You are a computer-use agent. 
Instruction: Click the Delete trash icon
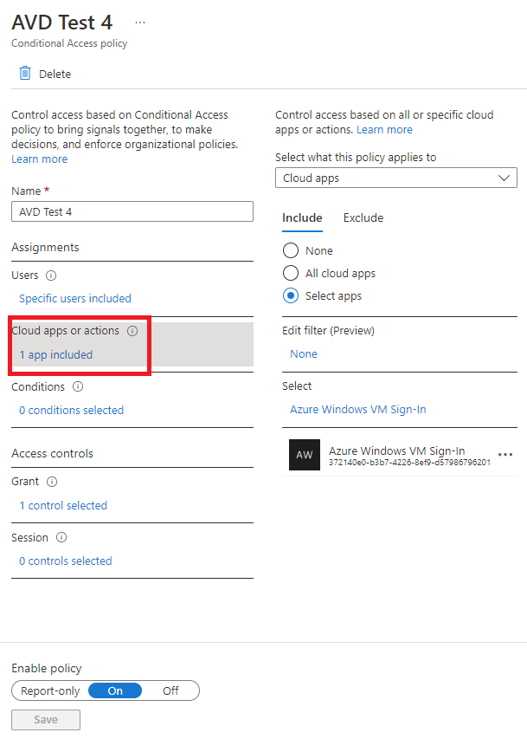[x=25, y=74]
